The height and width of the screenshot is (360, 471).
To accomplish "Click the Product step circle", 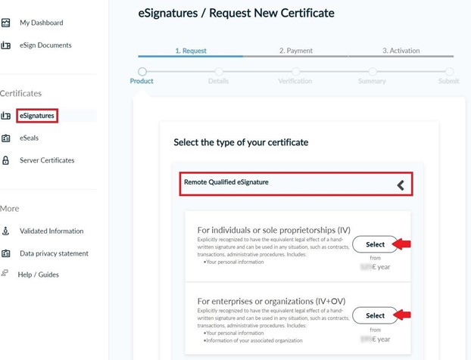I will point(142,72).
